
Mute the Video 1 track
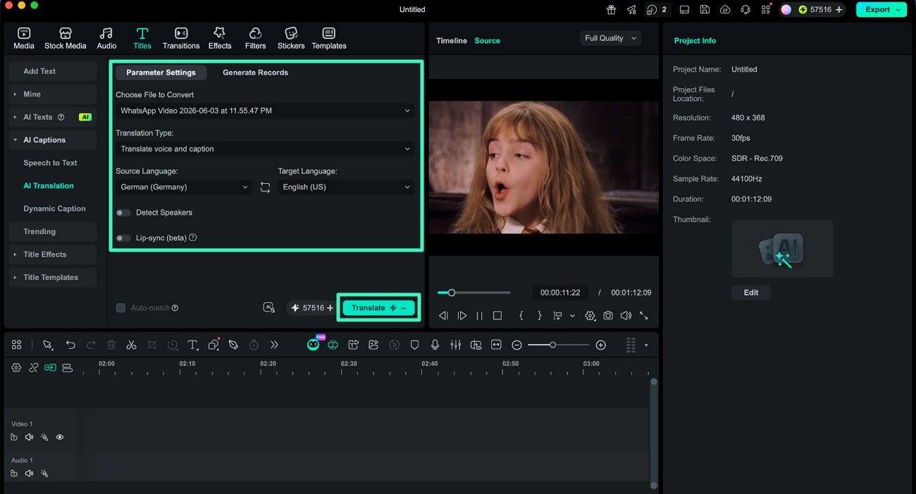(x=29, y=438)
